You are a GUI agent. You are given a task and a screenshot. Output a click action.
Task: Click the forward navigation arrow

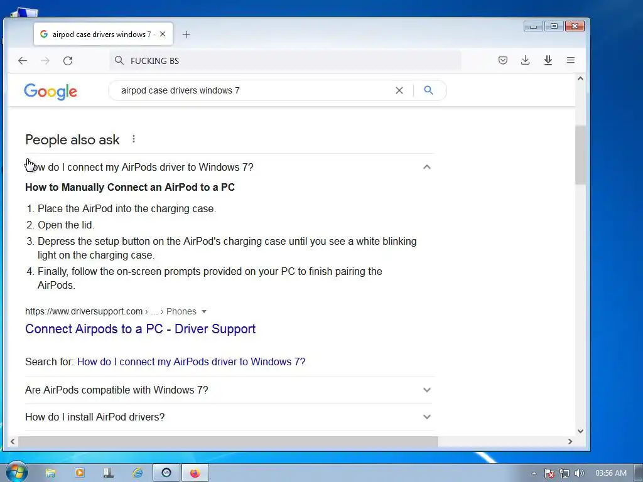coord(45,61)
